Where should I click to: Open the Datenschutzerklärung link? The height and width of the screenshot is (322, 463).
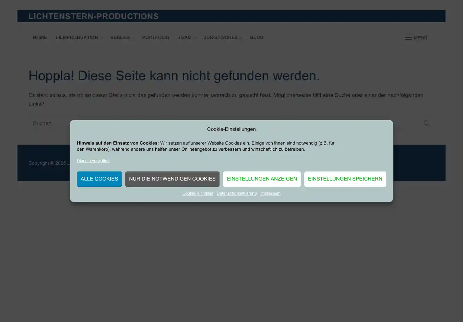pos(237,193)
